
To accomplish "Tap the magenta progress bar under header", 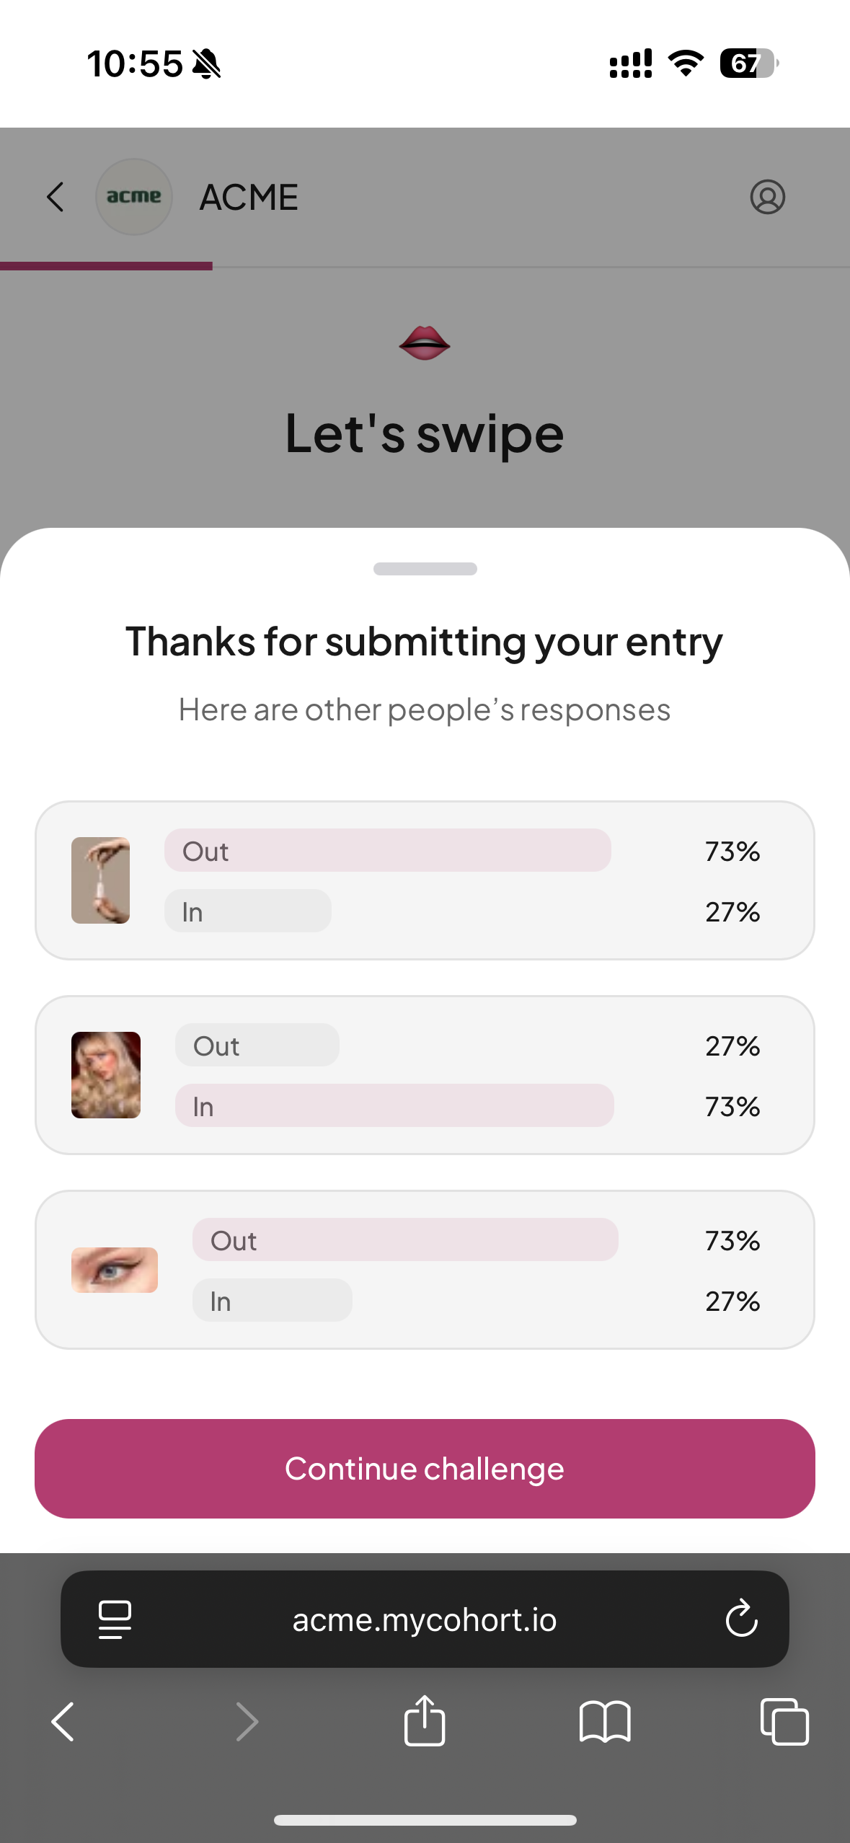I will pos(106,266).
